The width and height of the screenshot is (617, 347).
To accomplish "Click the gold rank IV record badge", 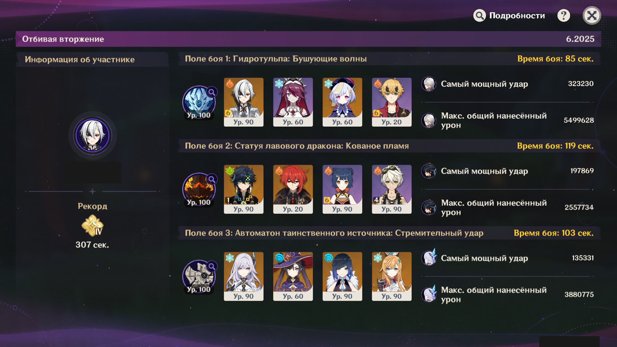I will 93,226.
